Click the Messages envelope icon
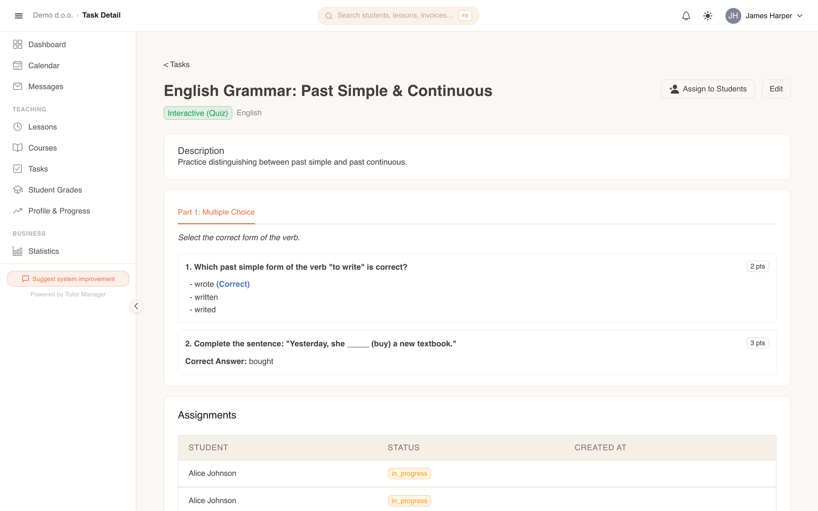 [18, 86]
